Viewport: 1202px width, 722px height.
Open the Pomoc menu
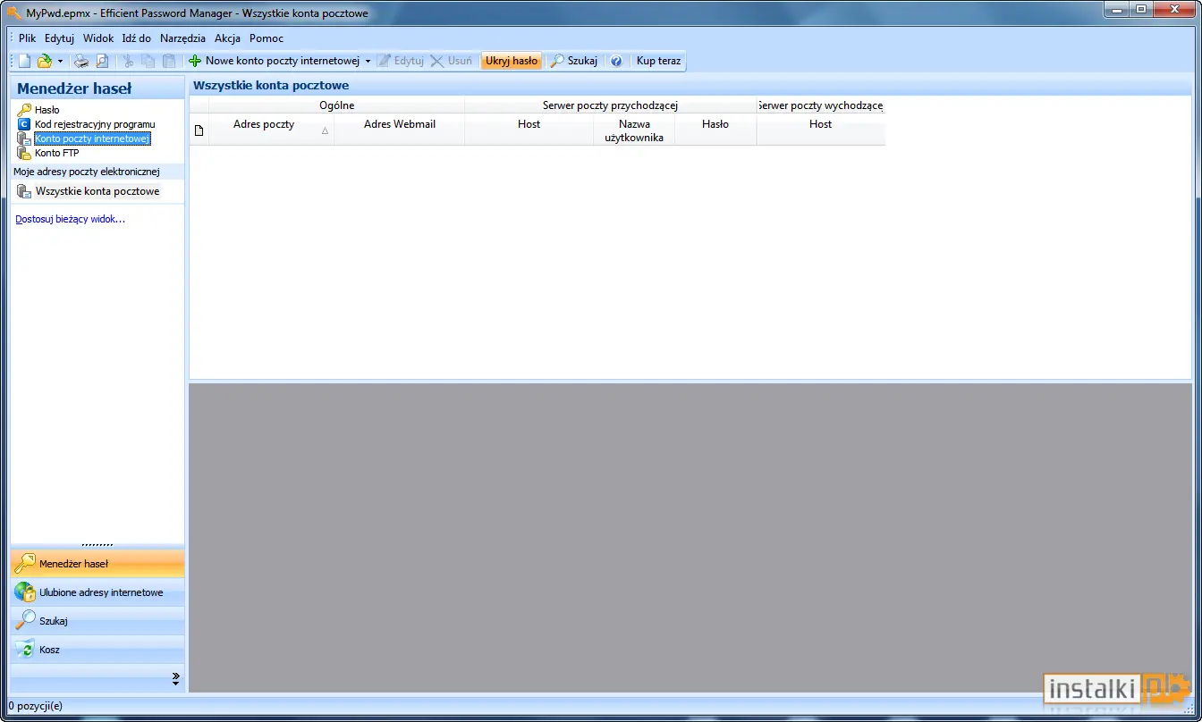pyautogui.click(x=267, y=38)
